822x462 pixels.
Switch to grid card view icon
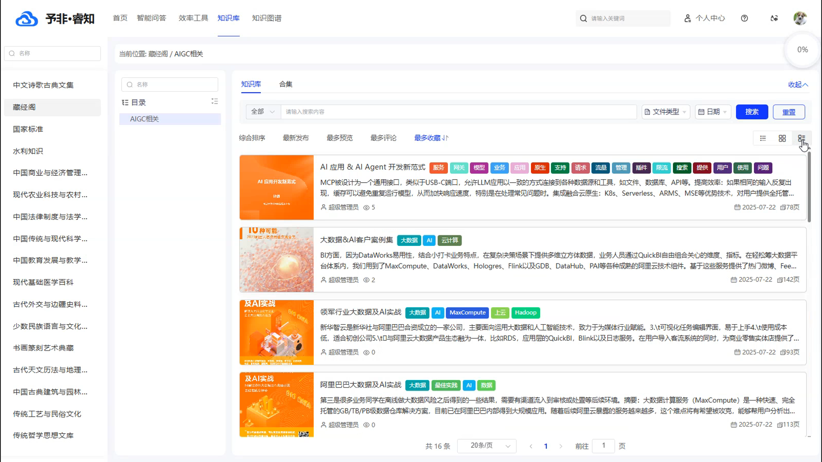[782, 138]
